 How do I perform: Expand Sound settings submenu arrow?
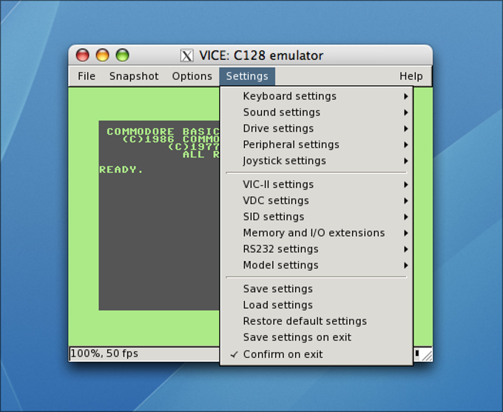click(406, 112)
